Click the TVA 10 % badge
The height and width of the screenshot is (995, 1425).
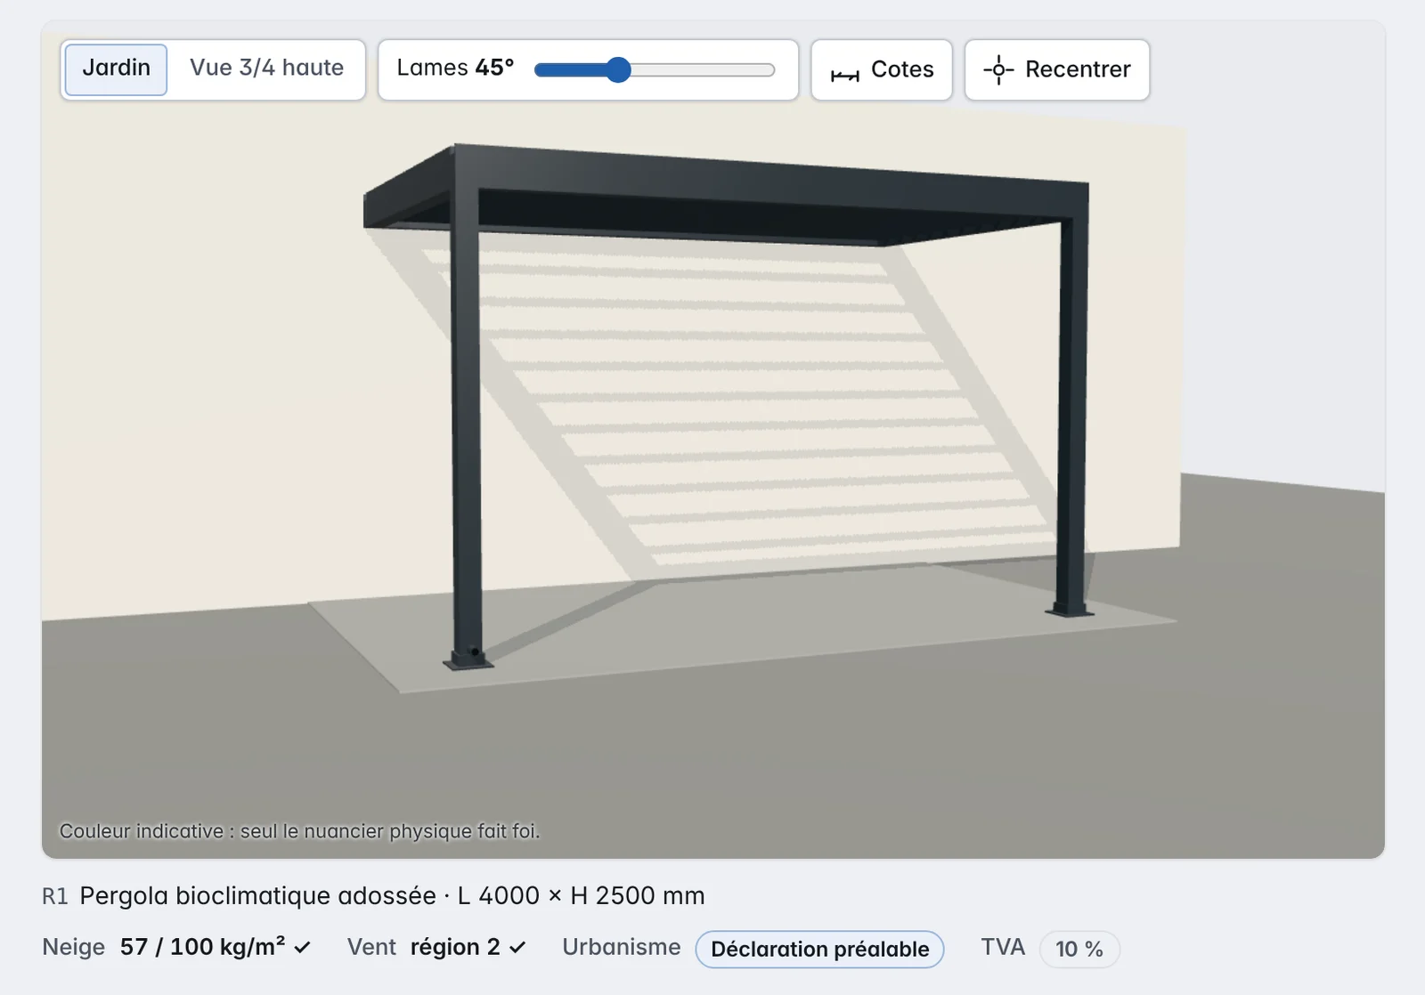[1079, 949]
